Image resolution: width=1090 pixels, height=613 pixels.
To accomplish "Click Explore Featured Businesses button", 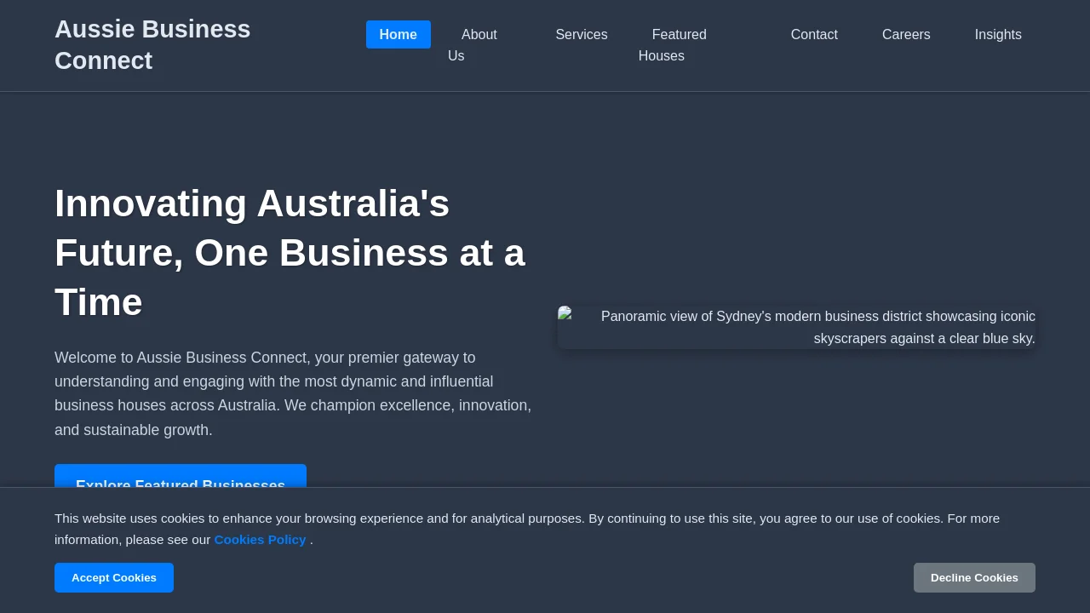I will [x=181, y=476].
